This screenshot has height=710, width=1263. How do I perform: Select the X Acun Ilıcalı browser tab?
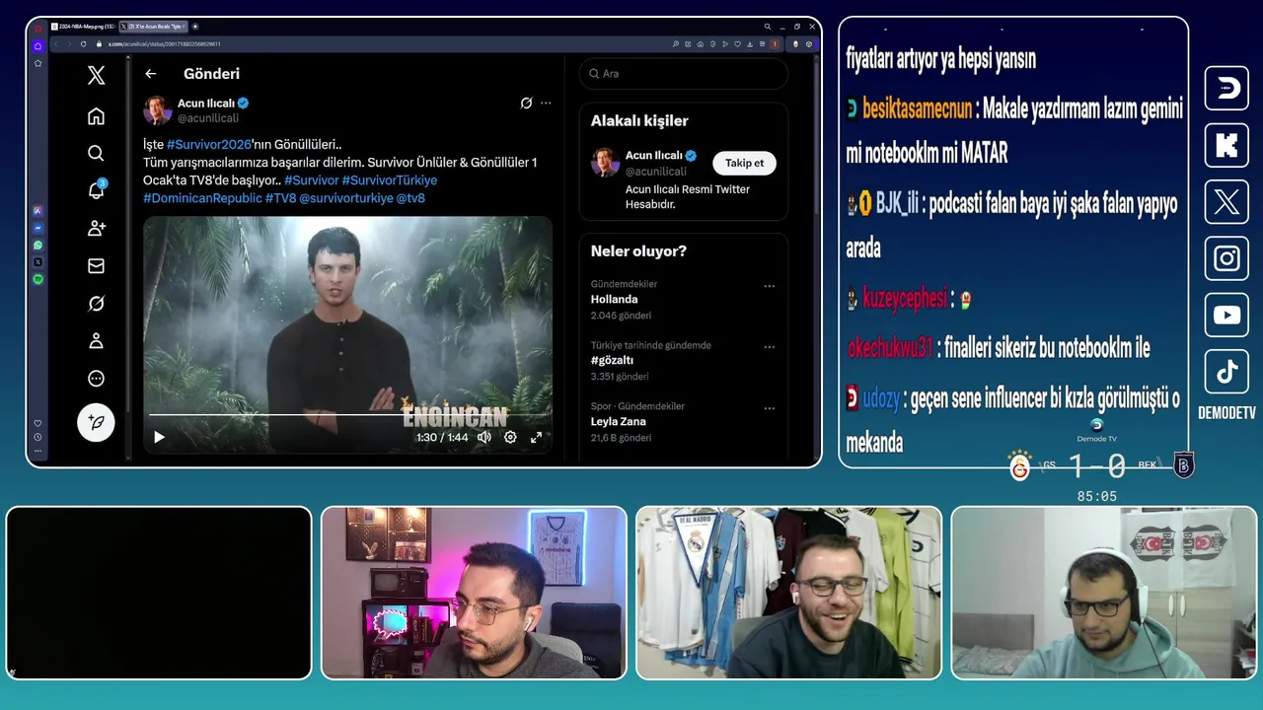point(153,27)
